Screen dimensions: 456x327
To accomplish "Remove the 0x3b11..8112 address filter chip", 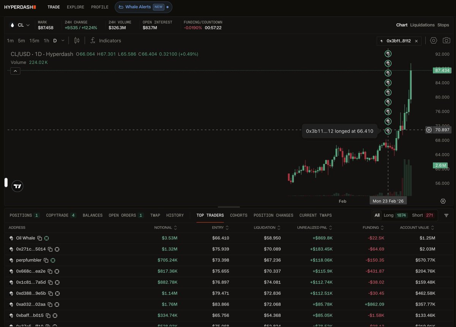I will click(416, 41).
